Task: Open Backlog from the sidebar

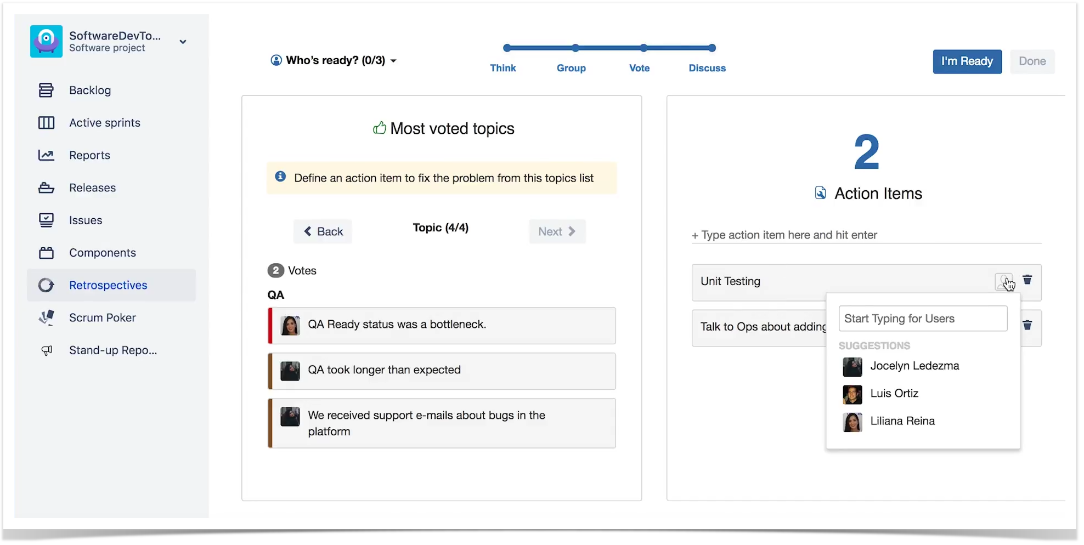Action: 89,90
